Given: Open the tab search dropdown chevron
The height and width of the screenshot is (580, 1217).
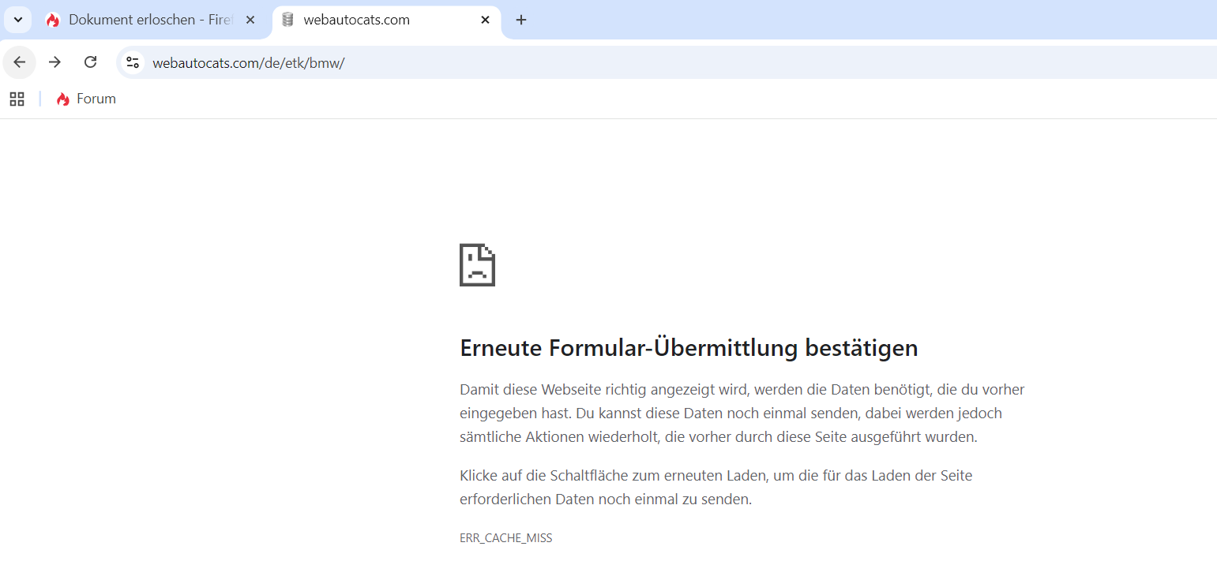Looking at the screenshot, I should pos(18,20).
